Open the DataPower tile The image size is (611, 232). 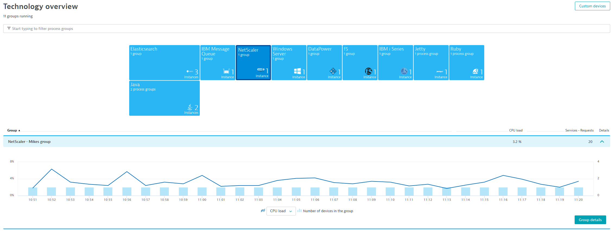(x=324, y=62)
